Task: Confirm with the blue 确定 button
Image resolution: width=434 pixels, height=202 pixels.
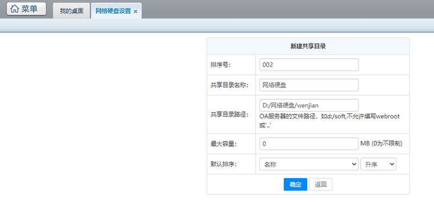Action: [295, 184]
